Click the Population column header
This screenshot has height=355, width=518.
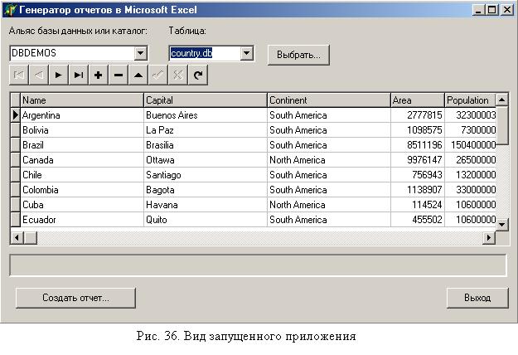click(x=470, y=100)
